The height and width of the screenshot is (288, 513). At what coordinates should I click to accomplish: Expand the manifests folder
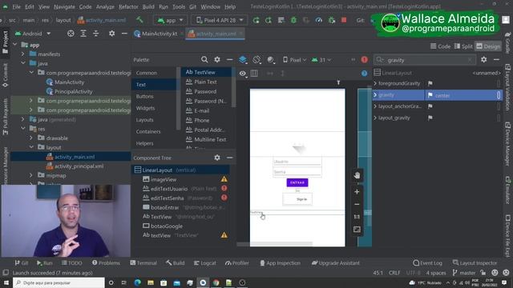23,54
